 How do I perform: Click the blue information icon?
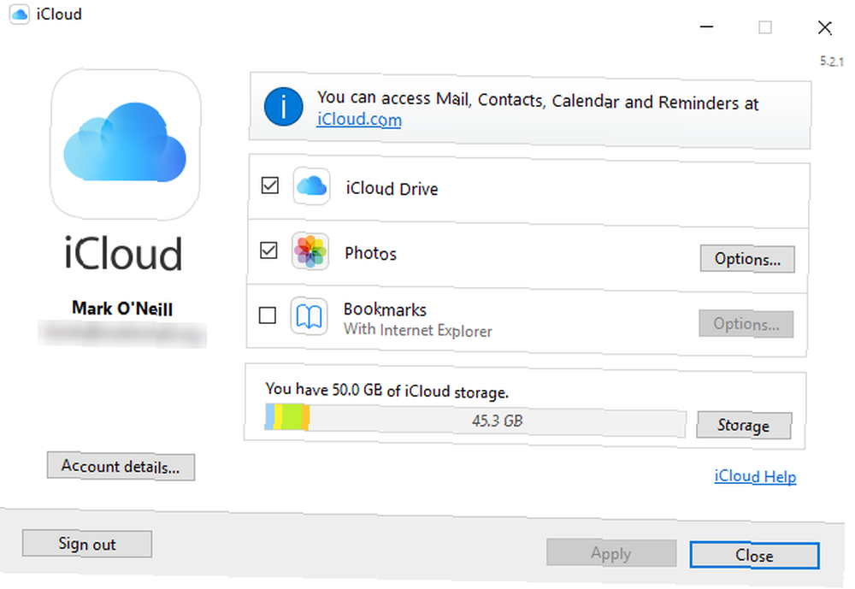tap(284, 106)
